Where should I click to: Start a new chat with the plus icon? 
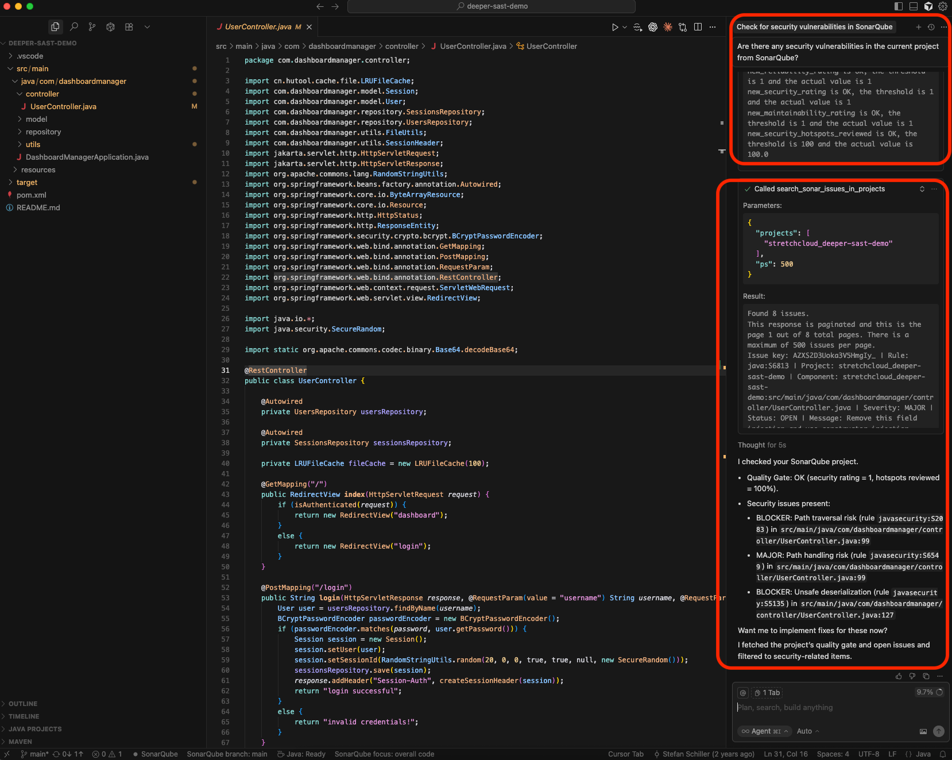tap(919, 27)
